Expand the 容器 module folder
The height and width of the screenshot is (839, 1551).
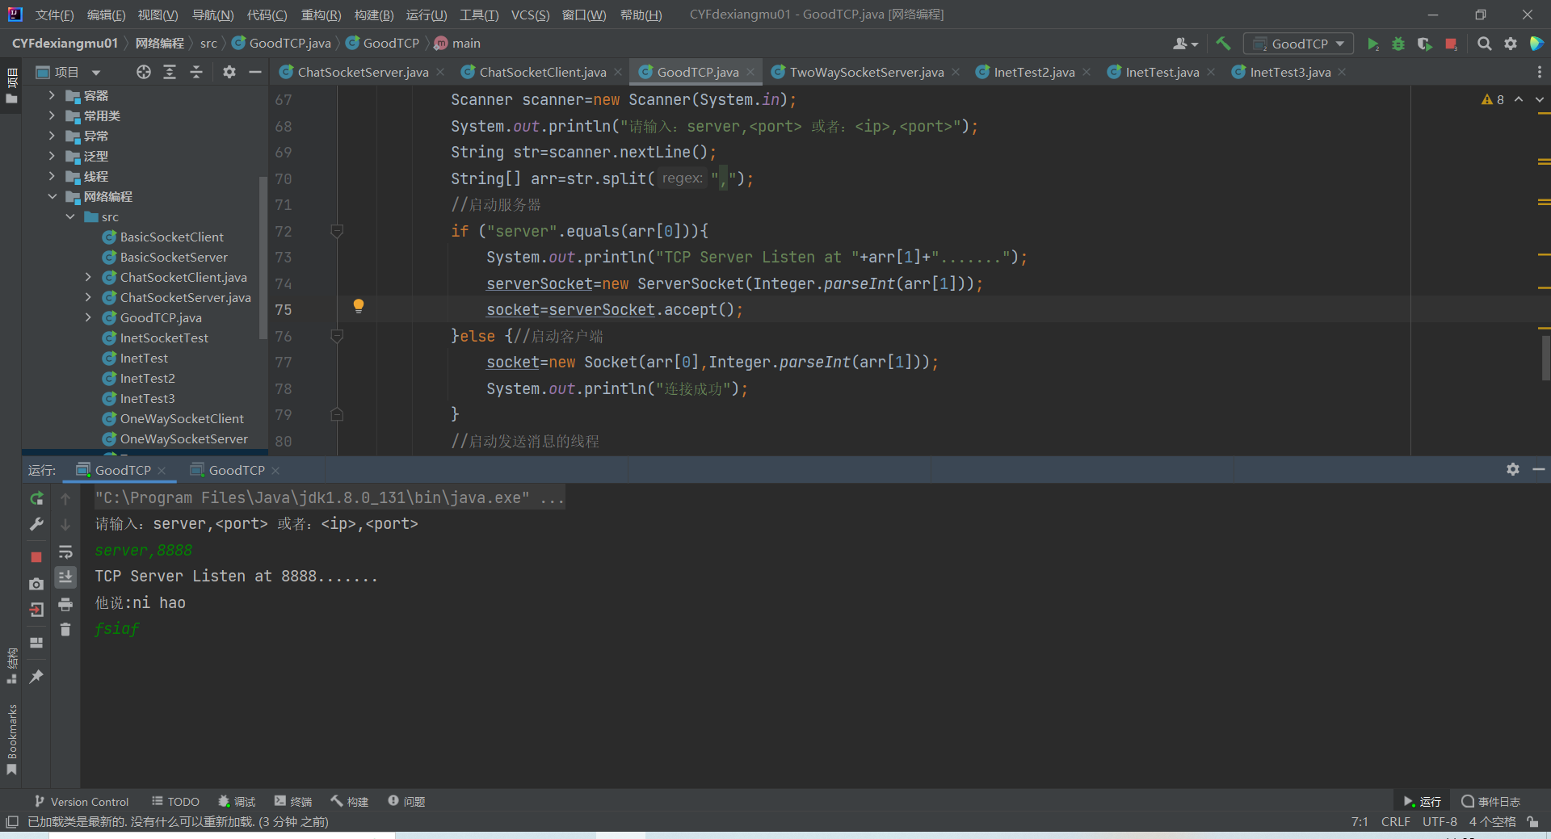52,95
